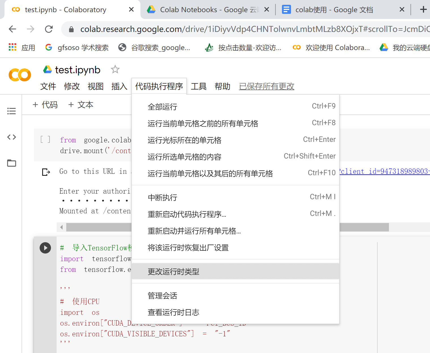Run the TensorFlow import code cell
430x353 pixels.
pos(45,248)
